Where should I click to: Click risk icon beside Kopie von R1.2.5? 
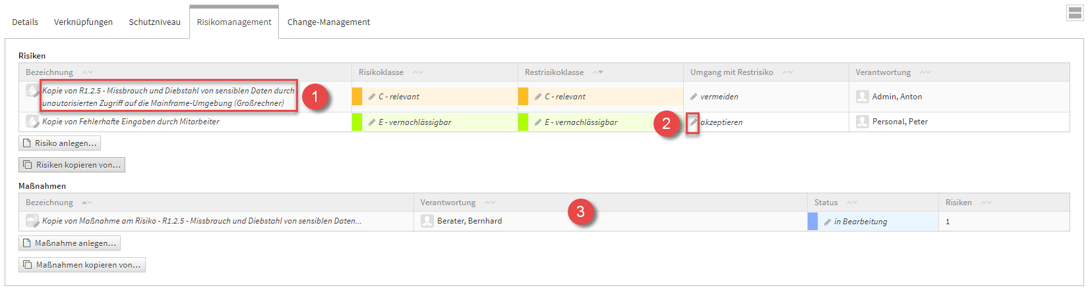pos(32,91)
